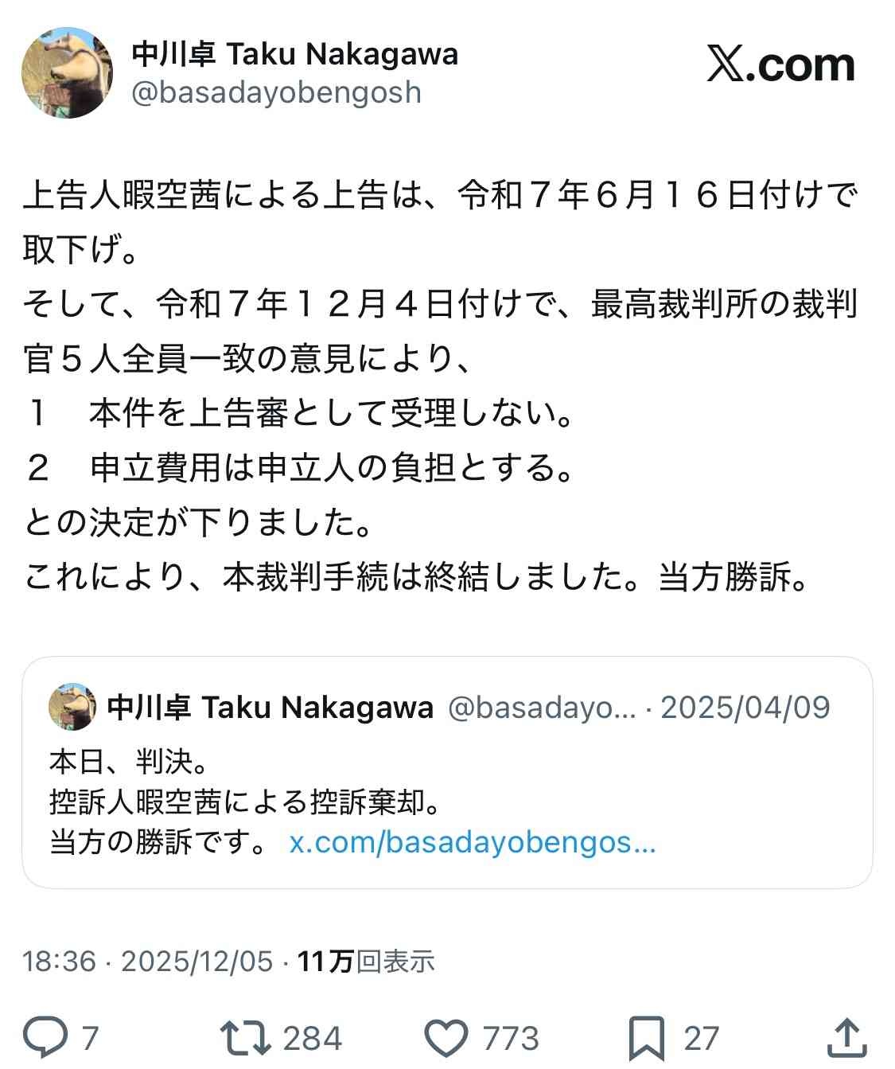Click the 18:36 · 2025/12/05 timestamp
Screen dimensions: 895x1069
[148, 962]
